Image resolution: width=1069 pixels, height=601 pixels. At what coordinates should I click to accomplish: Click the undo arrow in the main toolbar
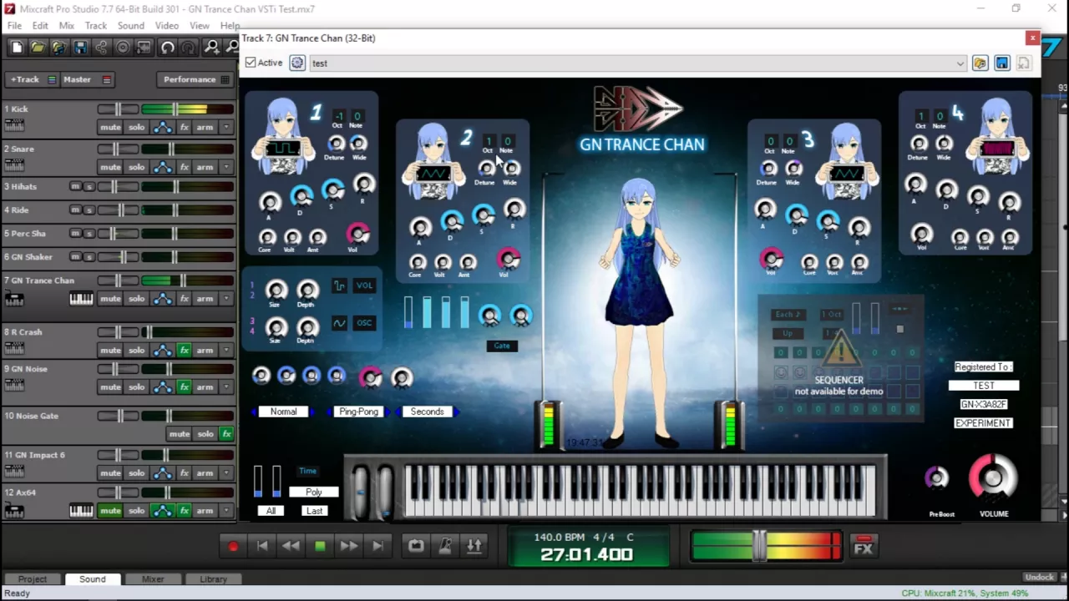coord(168,48)
